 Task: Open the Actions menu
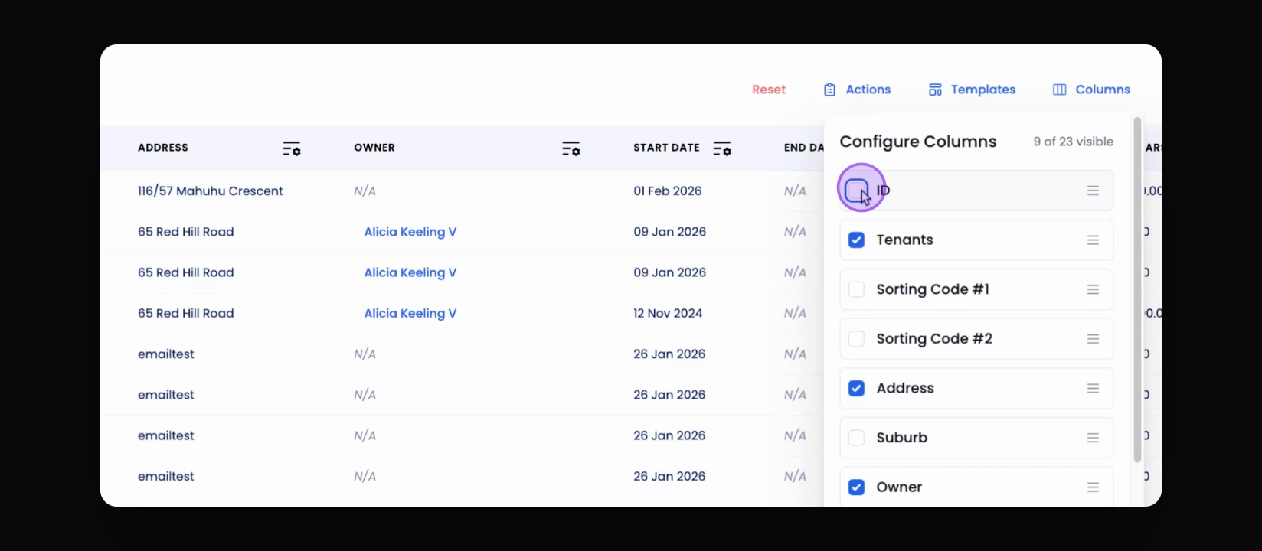point(857,90)
